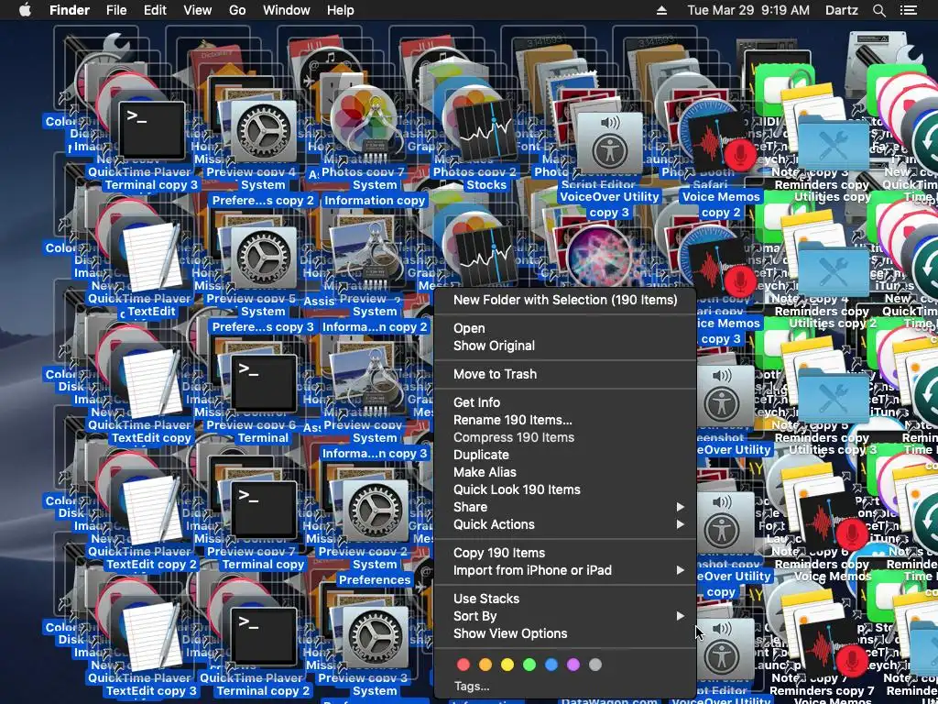Open the Help menu
Screen dimensions: 938x704
click(341, 10)
